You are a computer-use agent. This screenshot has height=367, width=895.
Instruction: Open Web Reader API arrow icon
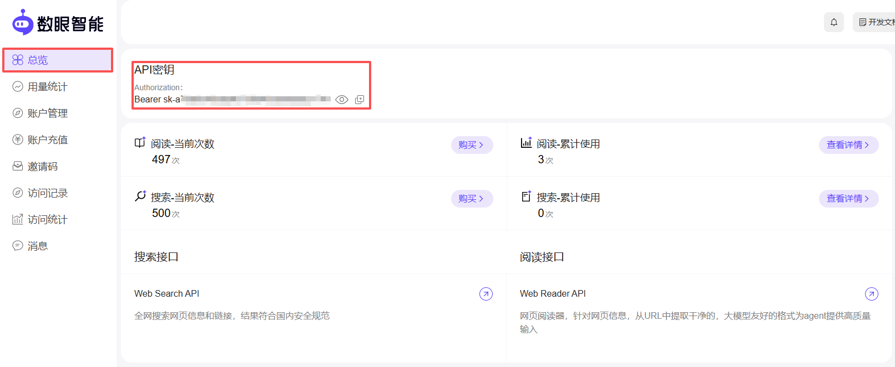tap(872, 294)
